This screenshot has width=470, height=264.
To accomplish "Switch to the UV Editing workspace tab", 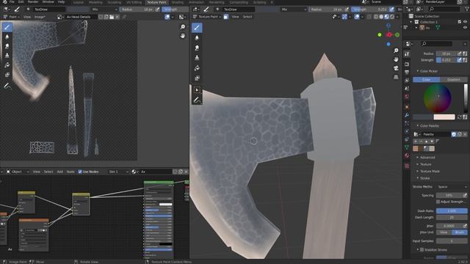I will point(134,2).
